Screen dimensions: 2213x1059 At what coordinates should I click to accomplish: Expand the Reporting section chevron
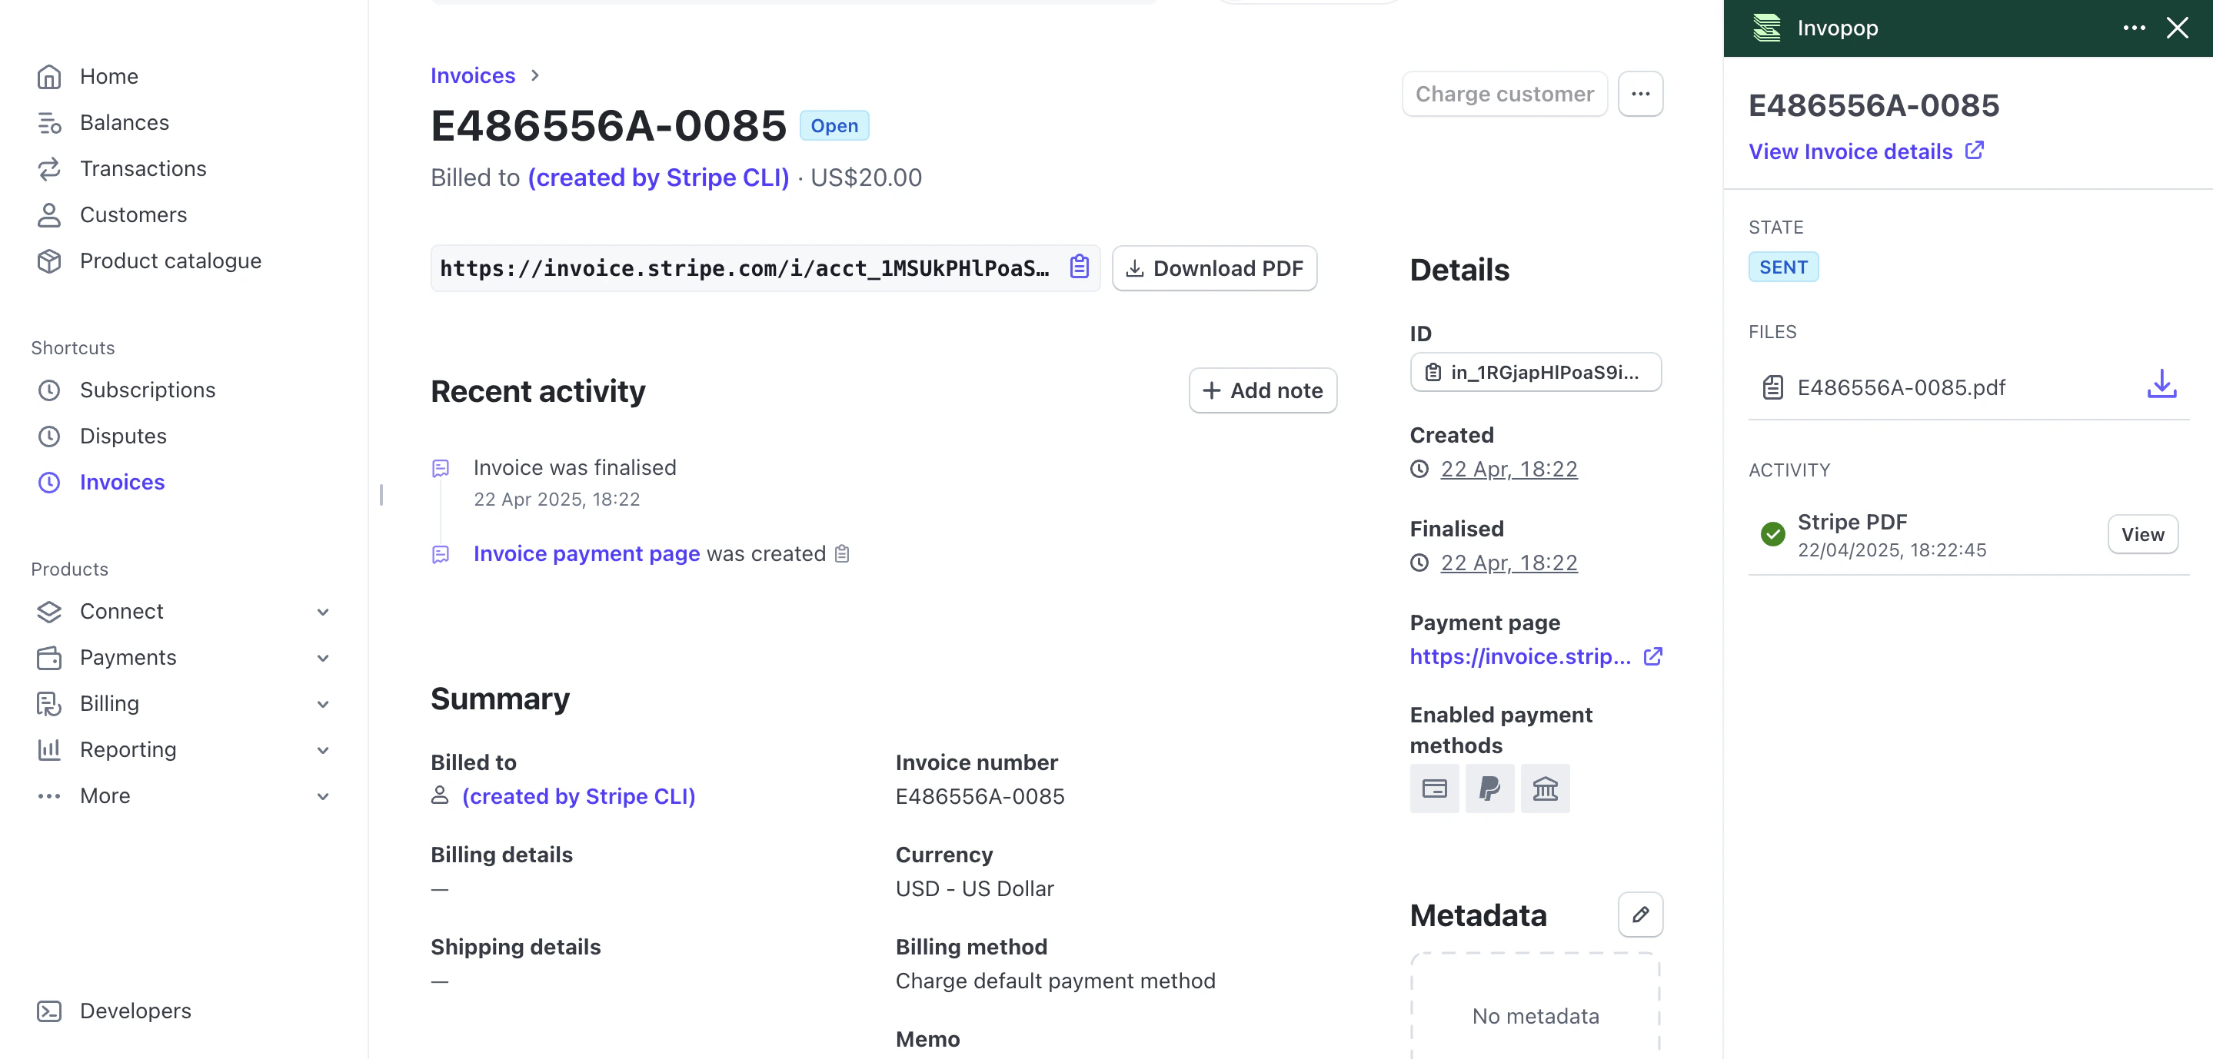pyautogui.click(x=323, y=750)
